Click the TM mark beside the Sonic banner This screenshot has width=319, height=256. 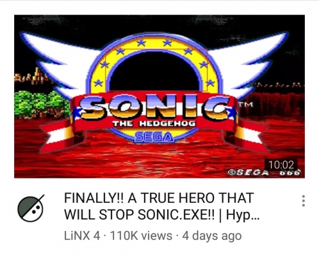point(245,104)
